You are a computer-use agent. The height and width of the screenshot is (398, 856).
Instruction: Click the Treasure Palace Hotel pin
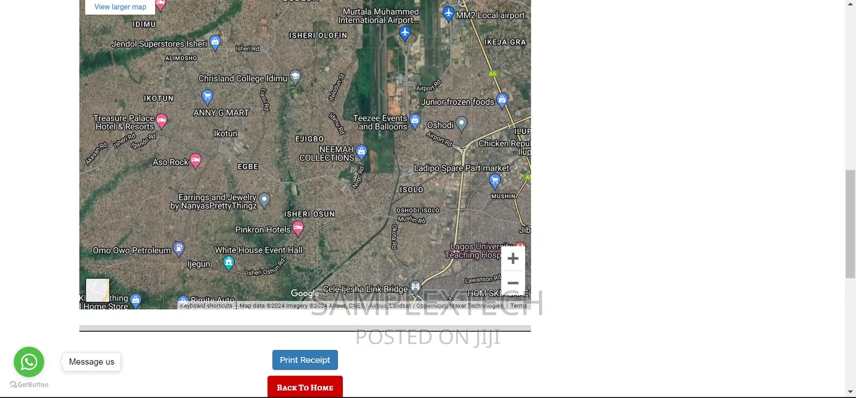coord(161,121)
